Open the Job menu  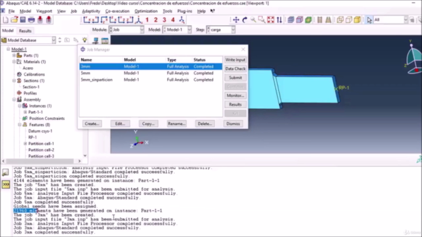[74, 11]
